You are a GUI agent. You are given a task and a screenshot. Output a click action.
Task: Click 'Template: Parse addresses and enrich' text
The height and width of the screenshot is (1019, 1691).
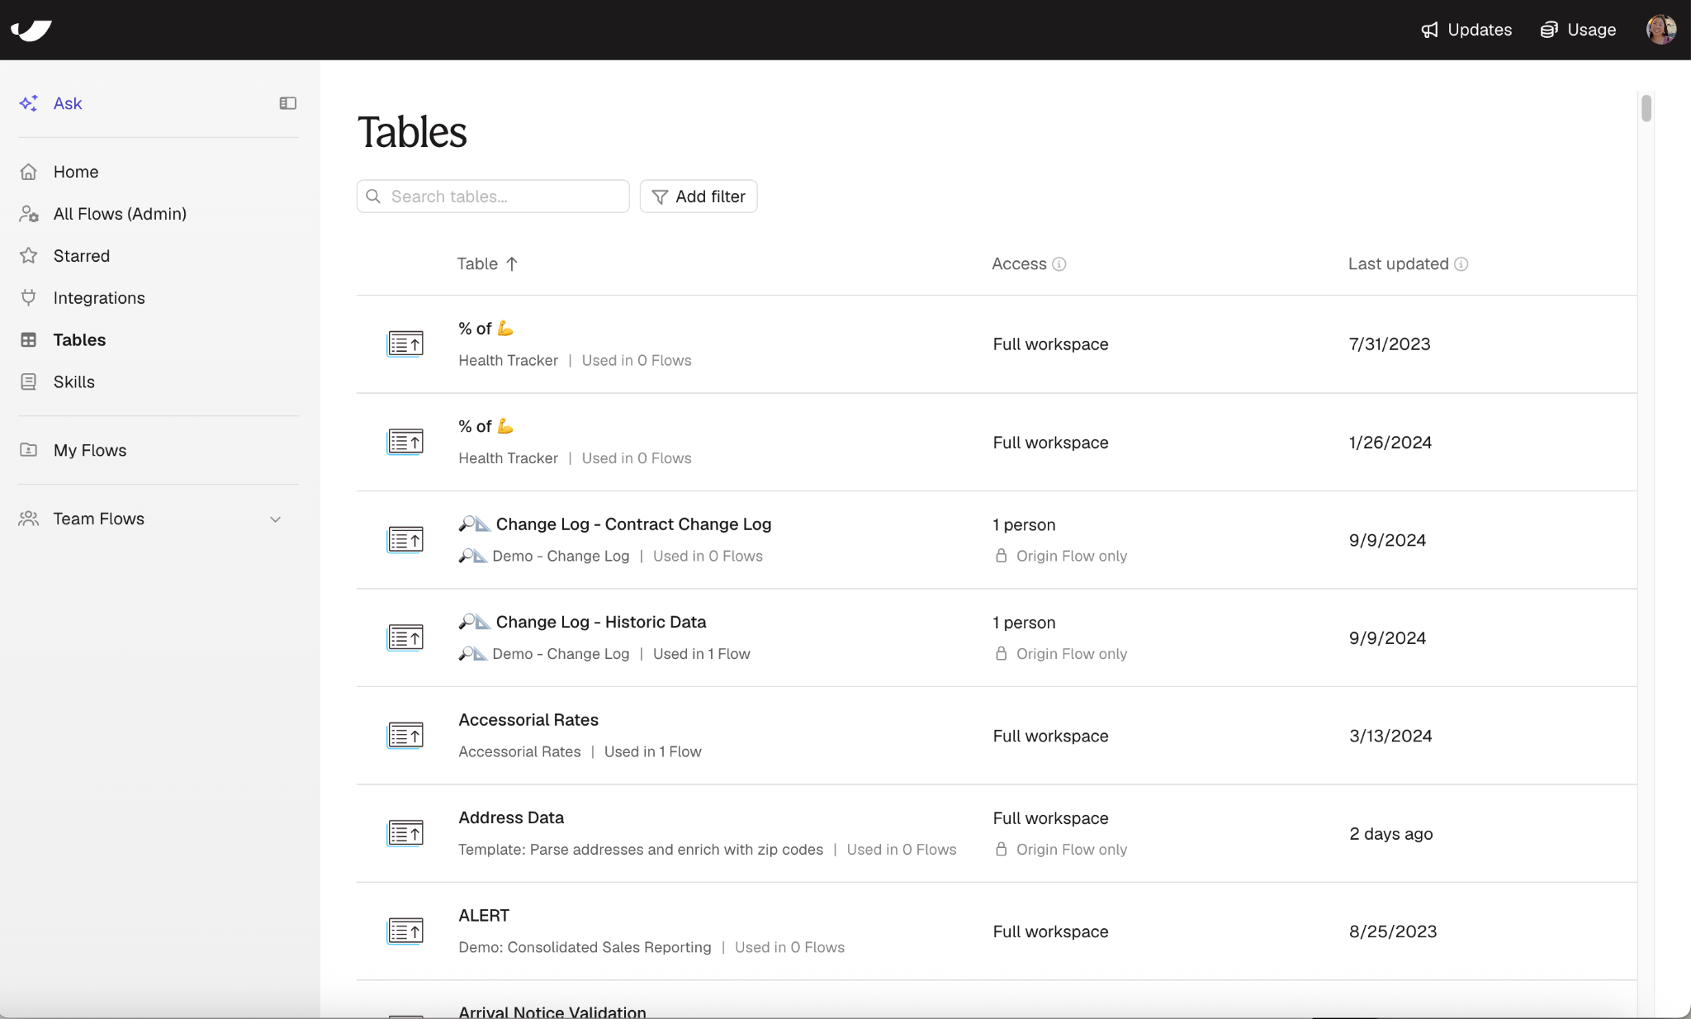pos(641,850)
